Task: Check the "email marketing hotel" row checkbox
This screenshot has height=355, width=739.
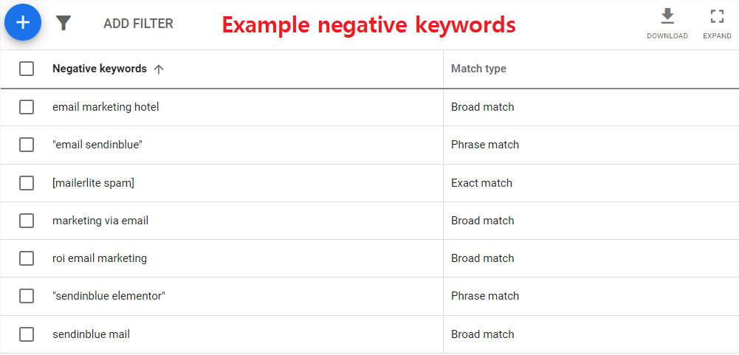Action: click(x=27, y=107)
